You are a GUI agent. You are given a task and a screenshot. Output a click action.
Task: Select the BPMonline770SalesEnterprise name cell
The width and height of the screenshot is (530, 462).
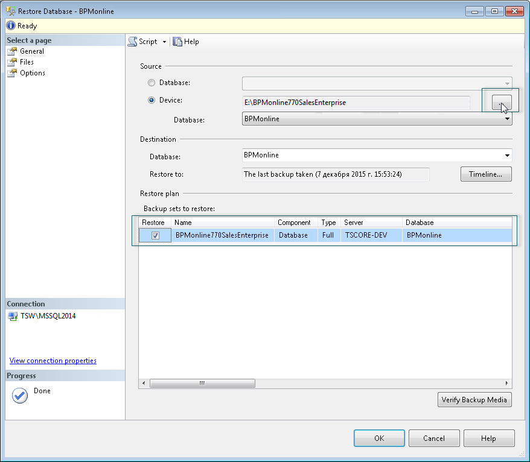tap(222, 235)
